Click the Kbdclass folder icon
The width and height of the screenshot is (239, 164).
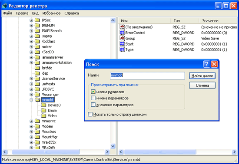coord(37,41)
